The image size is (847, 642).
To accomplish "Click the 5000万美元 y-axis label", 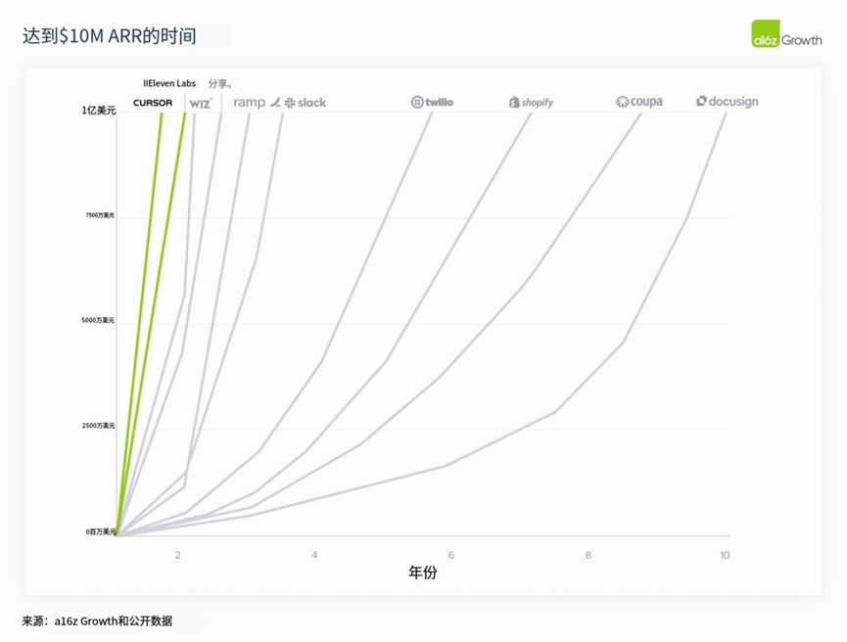I will (x=98, y=320).
